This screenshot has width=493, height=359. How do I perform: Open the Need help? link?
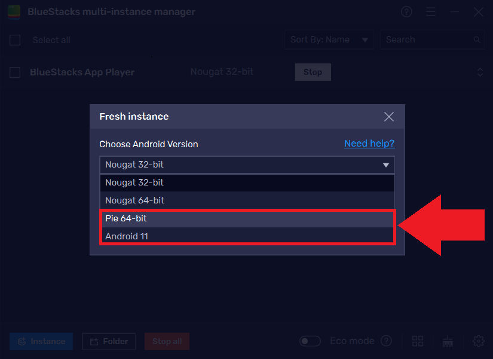(x=369, y=144)
